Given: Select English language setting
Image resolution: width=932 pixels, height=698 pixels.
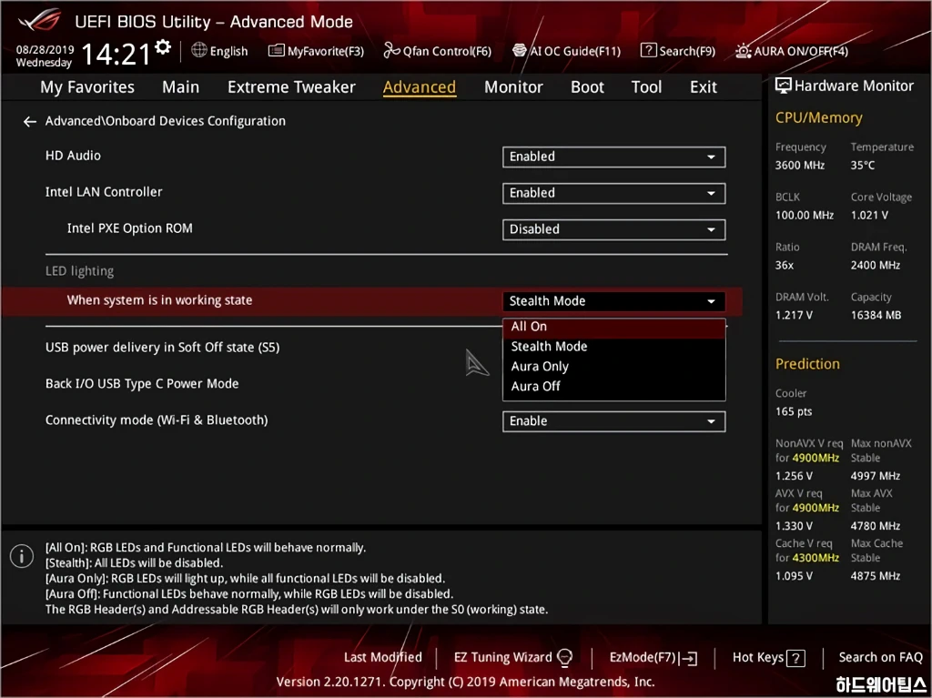Looking at the screenshot, I should [x=228, y=51].
